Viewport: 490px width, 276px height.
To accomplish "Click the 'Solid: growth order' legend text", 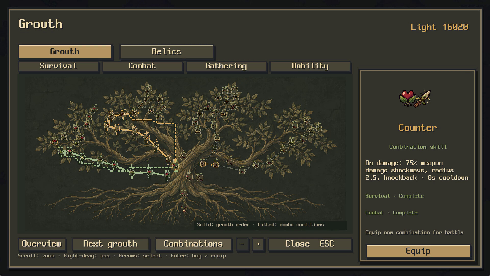I will pos(223,225).
